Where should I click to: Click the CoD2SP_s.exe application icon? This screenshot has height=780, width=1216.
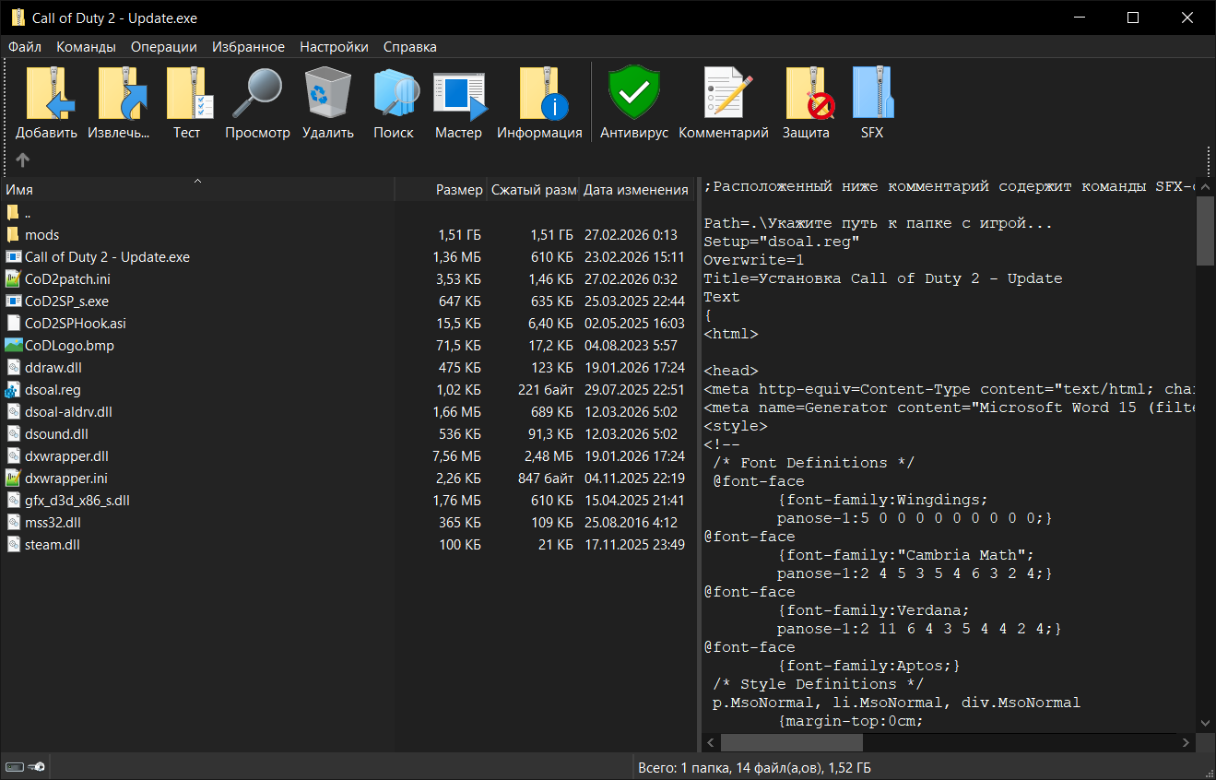coord(13,301)
